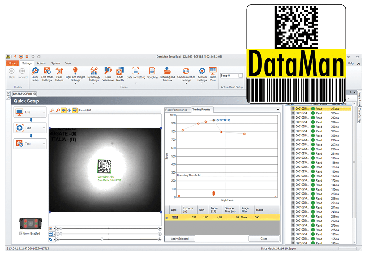The image size is (365, 259).
Task: Click the Apply Selected button
Action: tap(180, 239)
